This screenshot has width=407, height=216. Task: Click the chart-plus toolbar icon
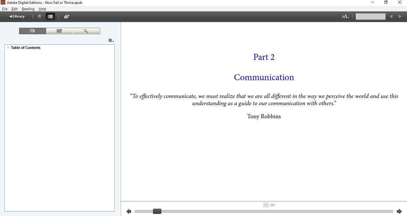[x=67, y=17]
